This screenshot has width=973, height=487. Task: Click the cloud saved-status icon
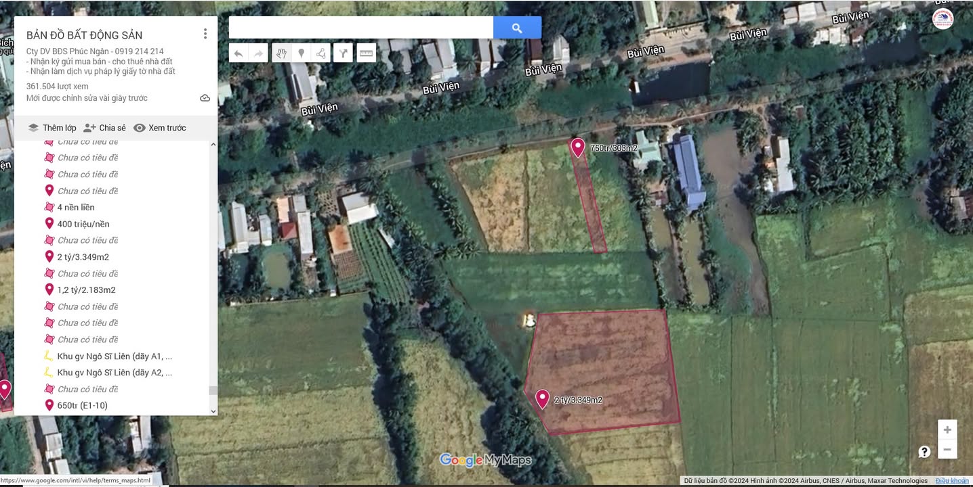(x=205, y=98)
